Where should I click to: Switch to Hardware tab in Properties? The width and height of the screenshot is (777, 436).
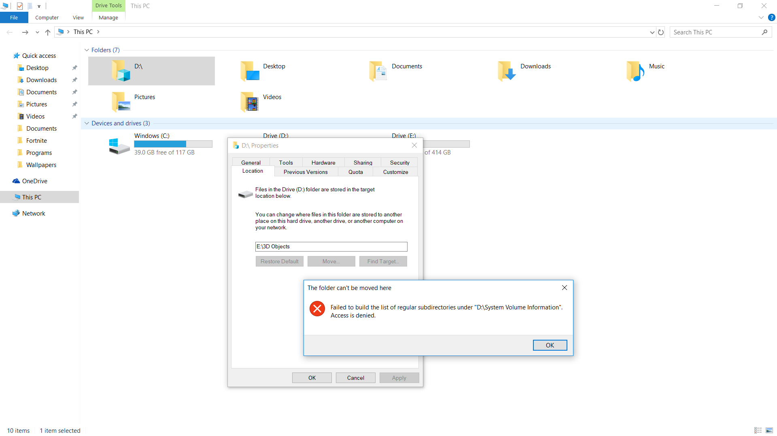click(x=323, y=163)
